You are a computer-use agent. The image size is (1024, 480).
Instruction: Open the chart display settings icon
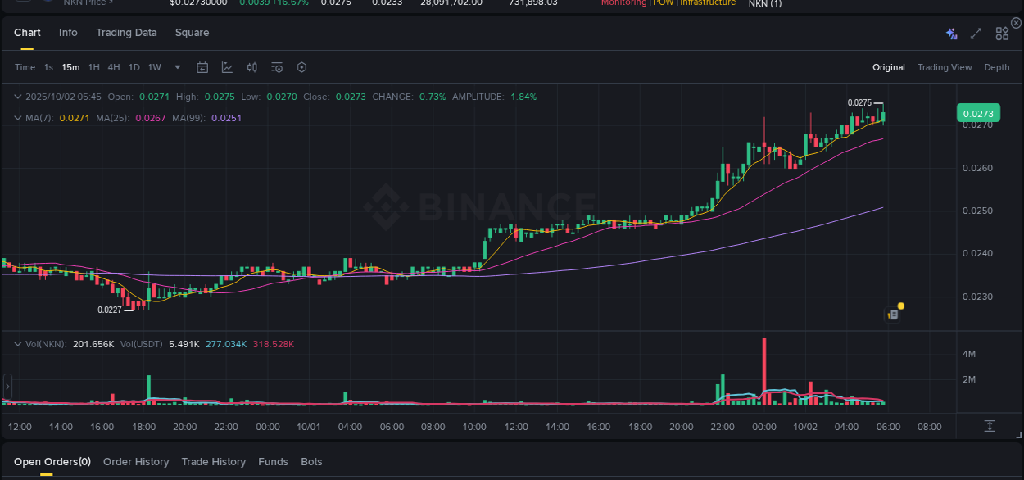[277, 67]
